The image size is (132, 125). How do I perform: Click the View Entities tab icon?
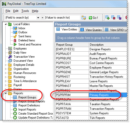pos(58,29)
